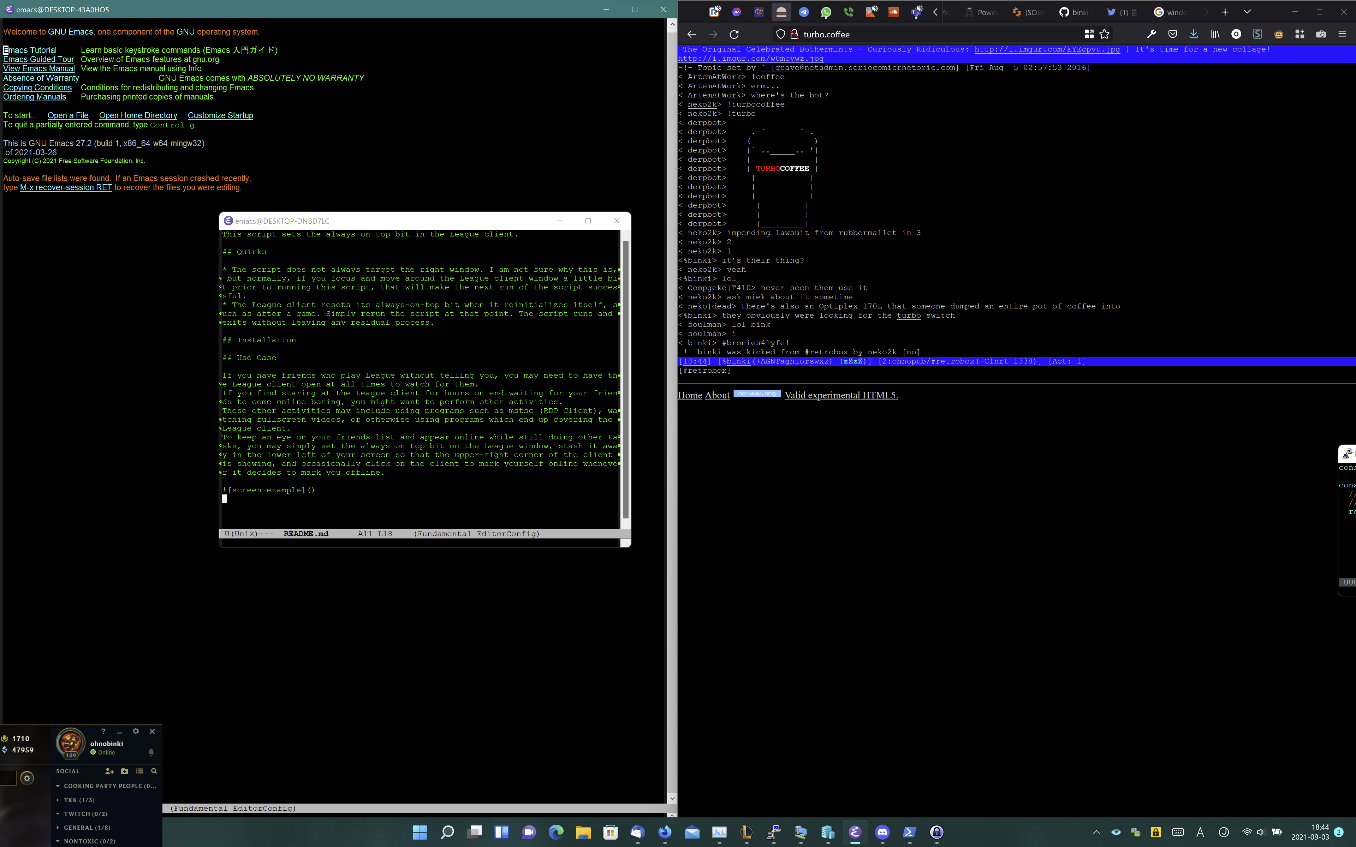Open League client settings gear
1356x847 pixels.
[136, 731]
